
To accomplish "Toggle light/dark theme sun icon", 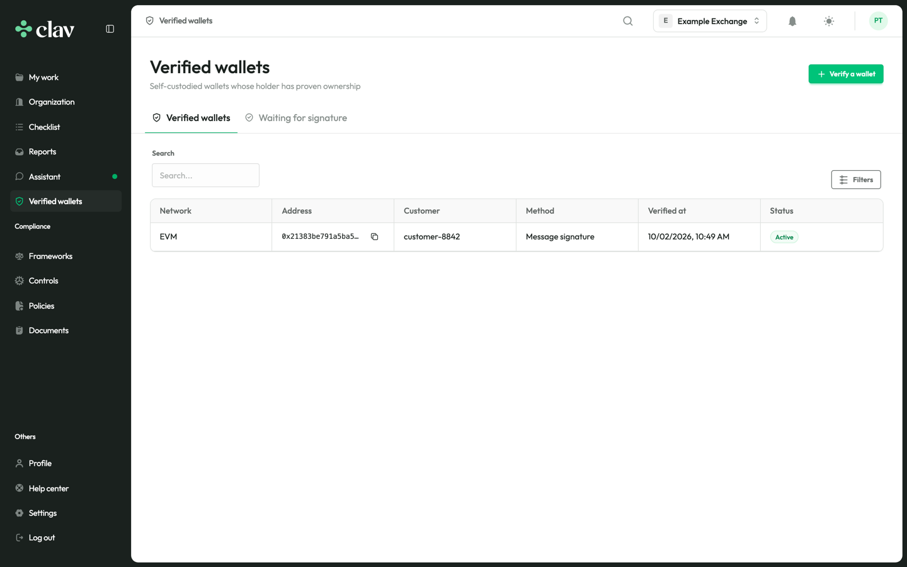I will [829, 21].
